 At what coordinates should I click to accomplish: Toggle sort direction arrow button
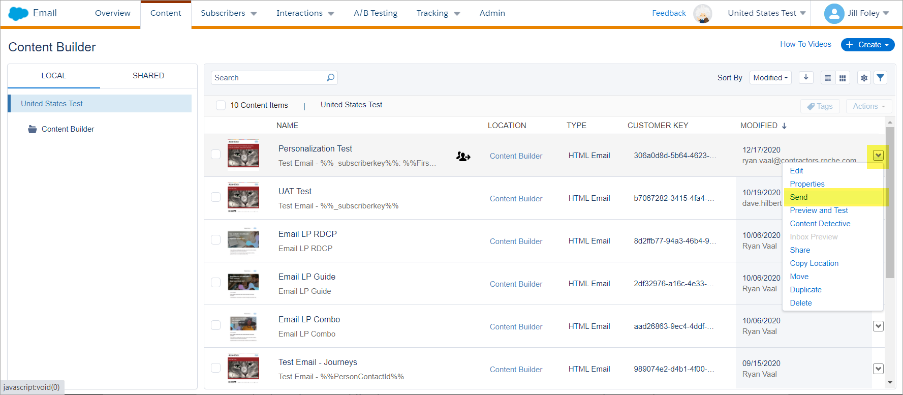(806, 77)
